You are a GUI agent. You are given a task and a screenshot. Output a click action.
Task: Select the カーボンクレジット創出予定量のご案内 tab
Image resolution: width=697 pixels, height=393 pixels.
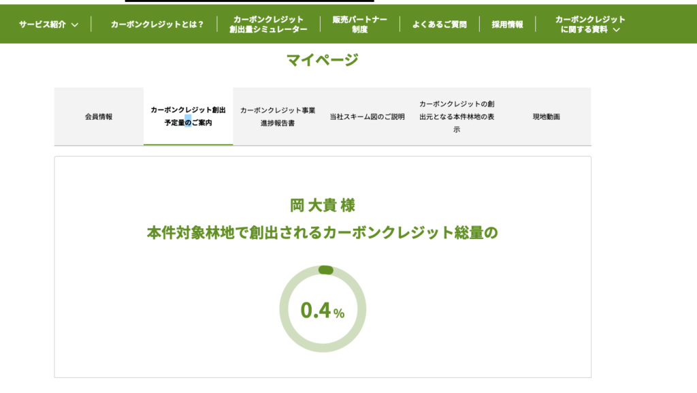[x=188, y=116]
